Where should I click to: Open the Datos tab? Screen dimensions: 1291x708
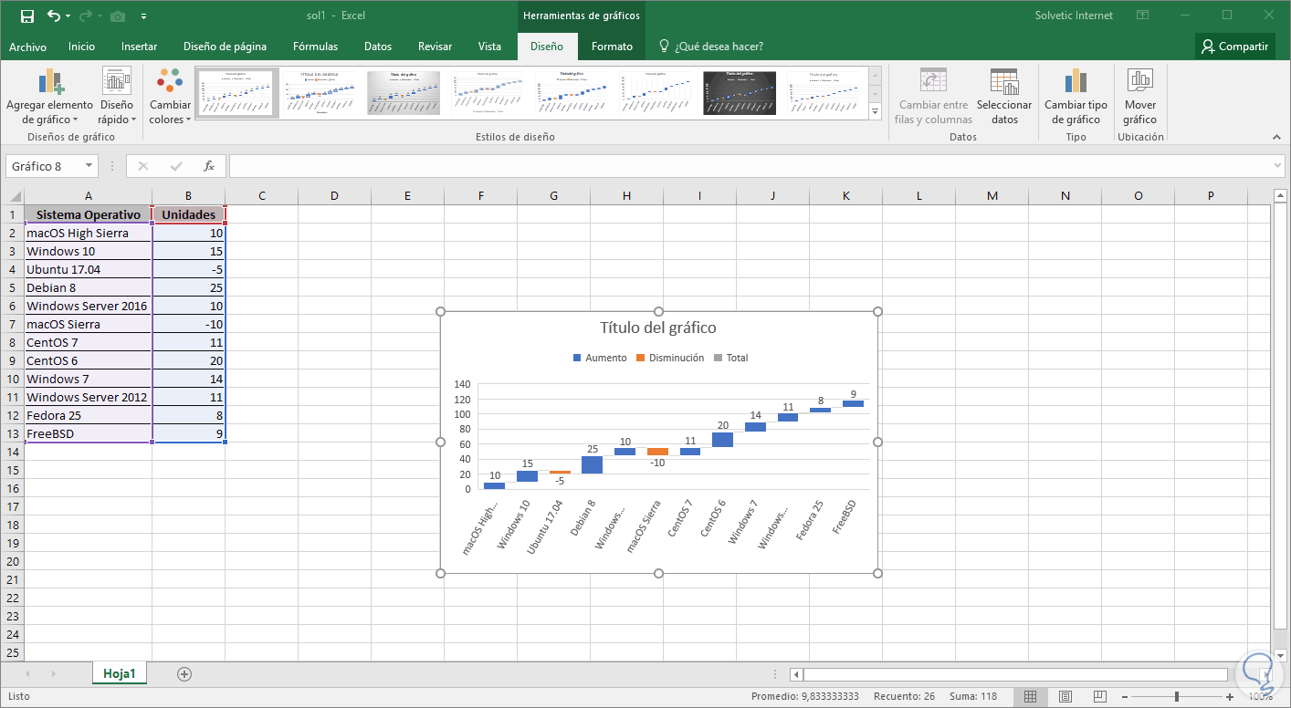coord(378,47)
